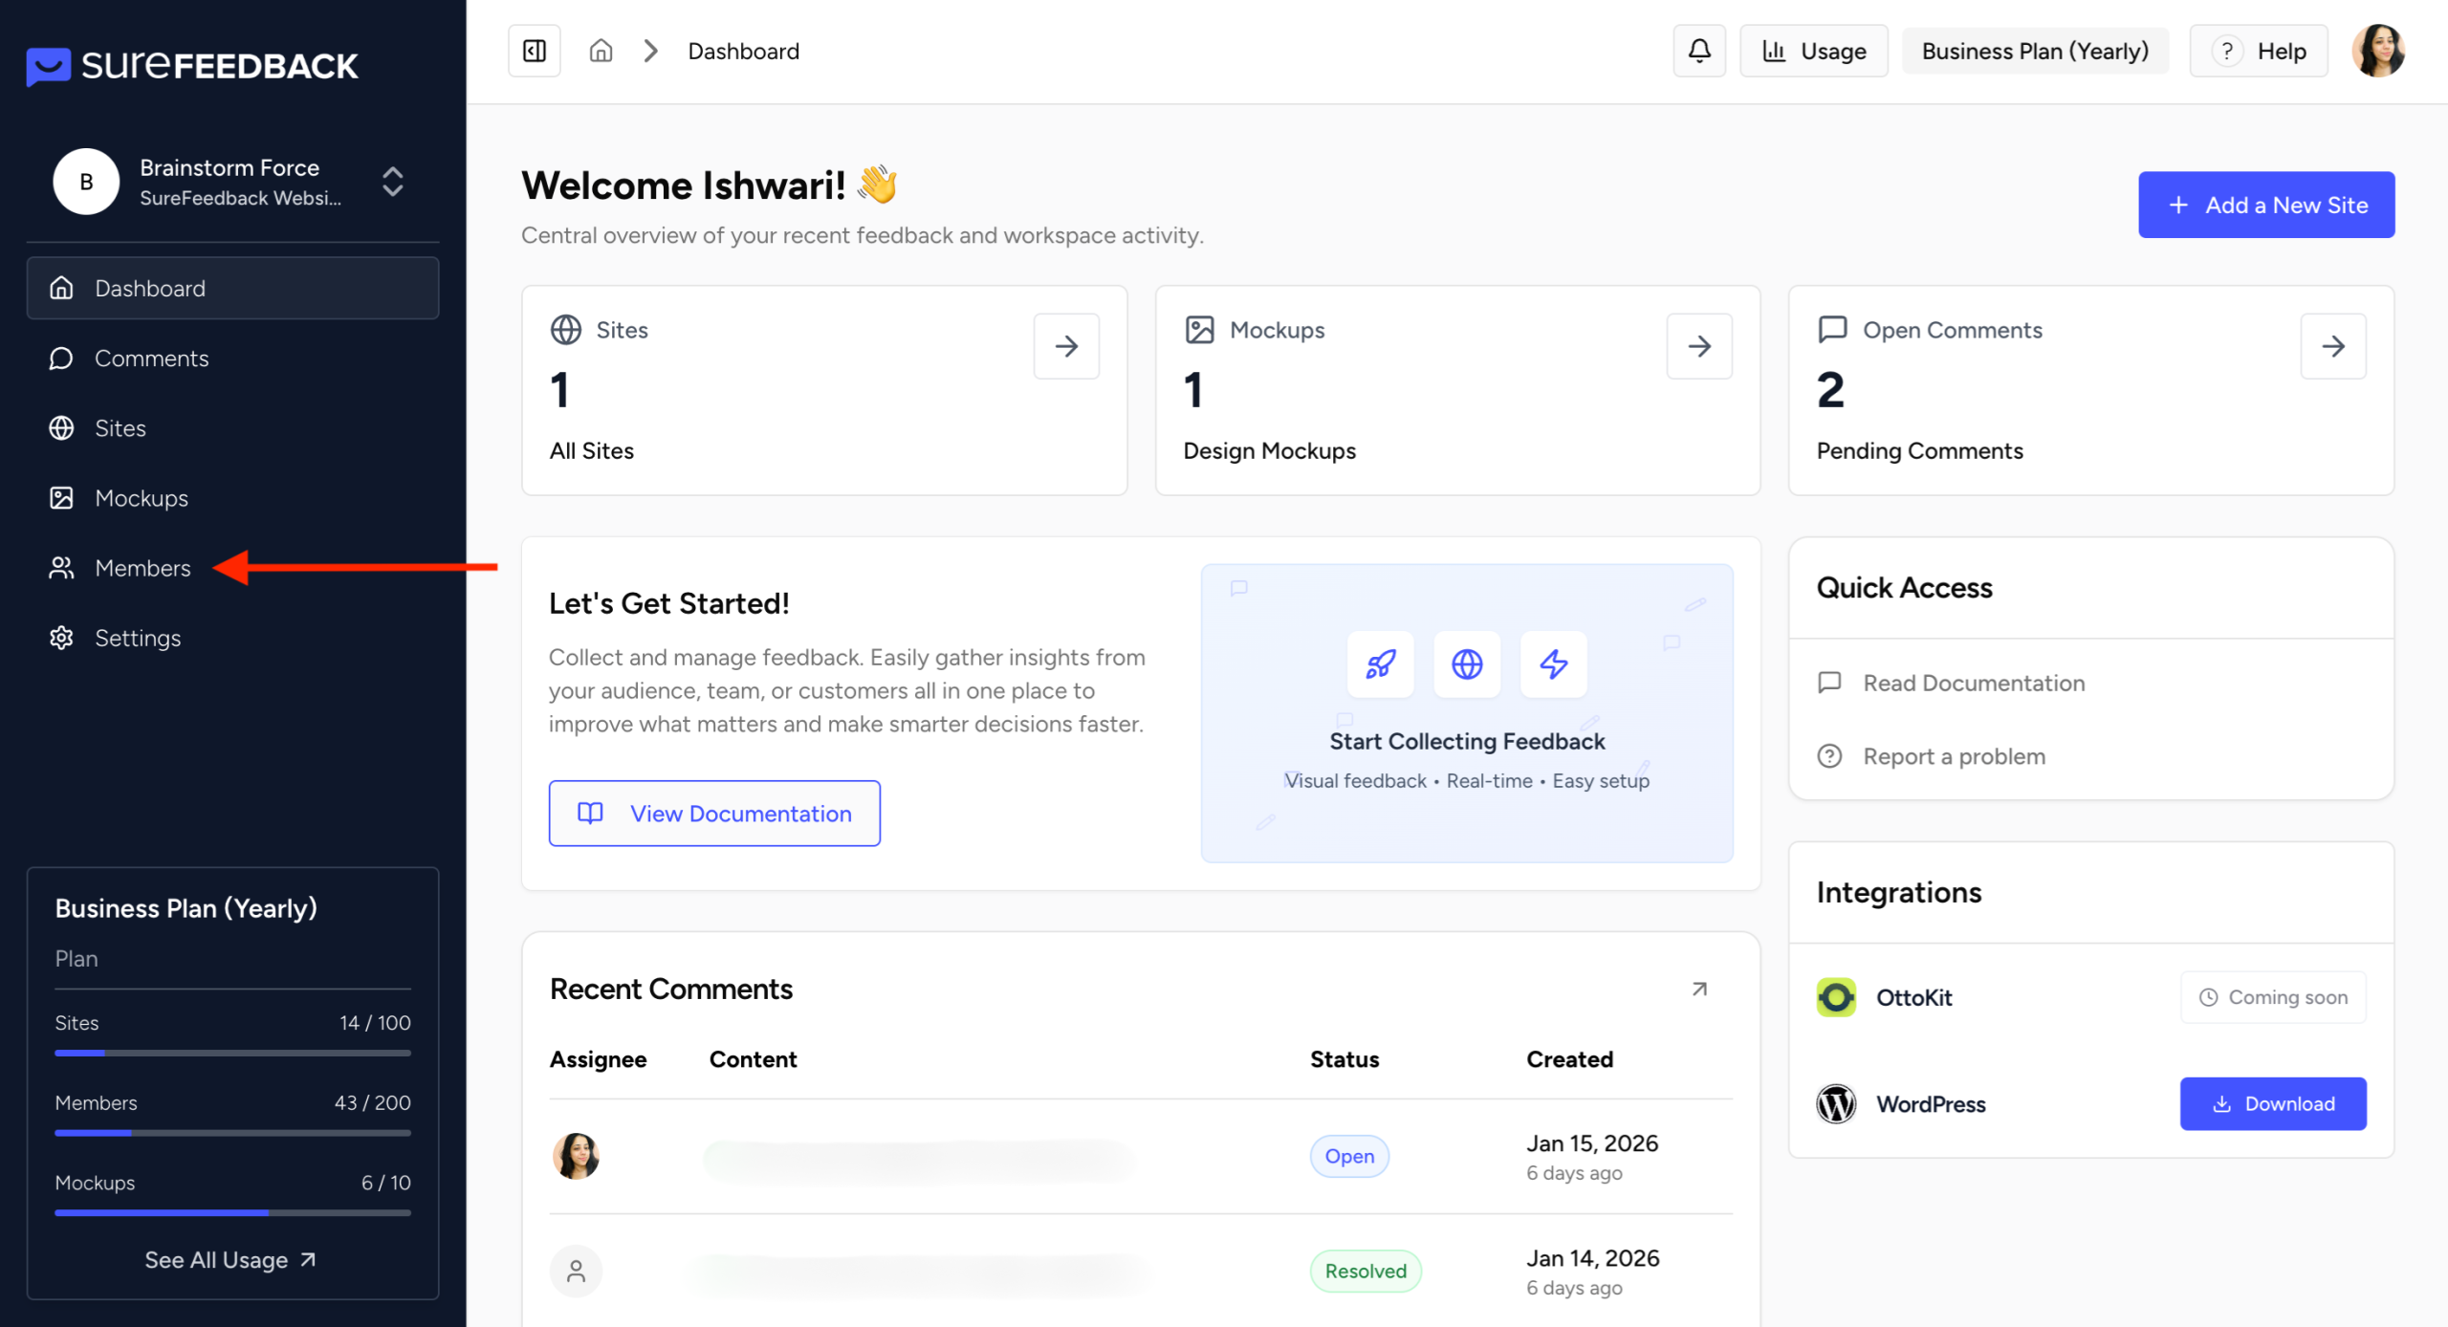Screen dimensions: 2448x1327
Task: Go to Members in the sidebar
Action: pos(142,568)
